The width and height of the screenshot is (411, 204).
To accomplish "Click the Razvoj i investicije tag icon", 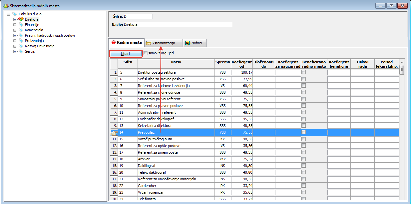I will pyautogui.click(x=21, y=46).
